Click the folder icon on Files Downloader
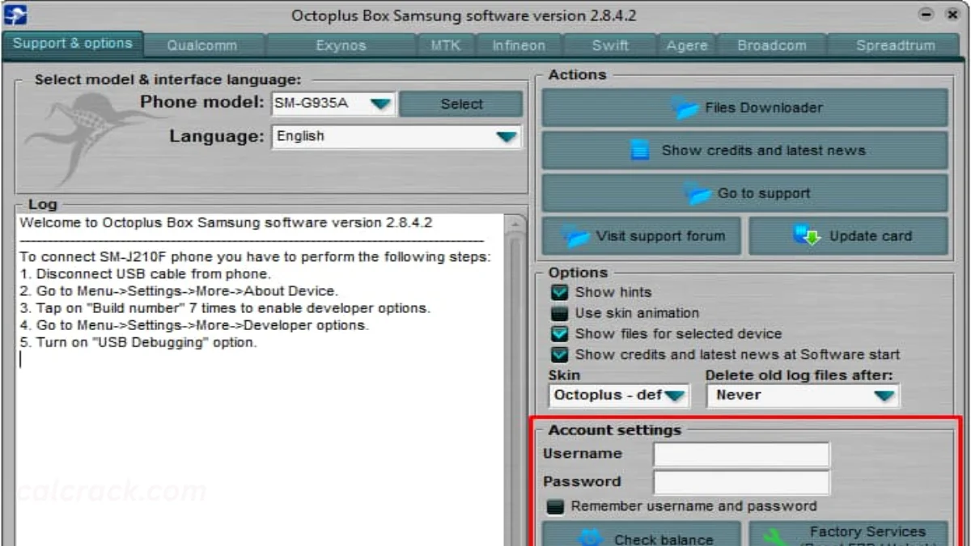The height and width of the screenshot is (546, 971). 685,108
